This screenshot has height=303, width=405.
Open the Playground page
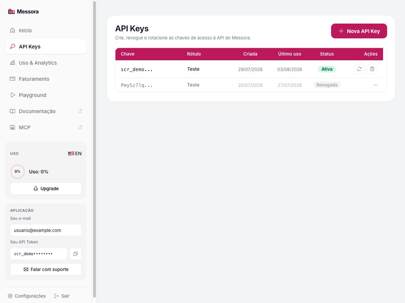click(46, 95)
